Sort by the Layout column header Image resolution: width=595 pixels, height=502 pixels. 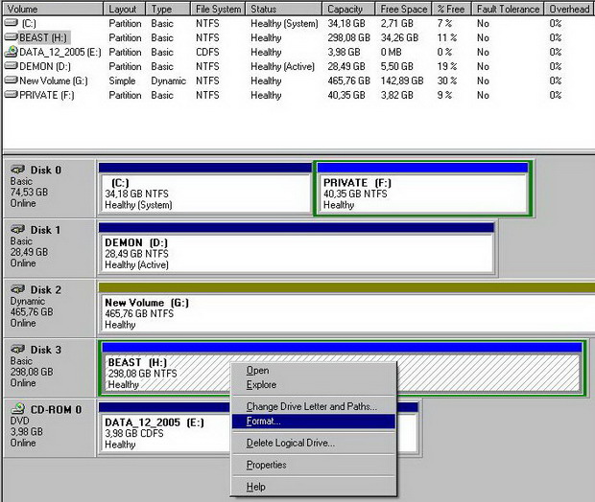click(x=124, y=9)
